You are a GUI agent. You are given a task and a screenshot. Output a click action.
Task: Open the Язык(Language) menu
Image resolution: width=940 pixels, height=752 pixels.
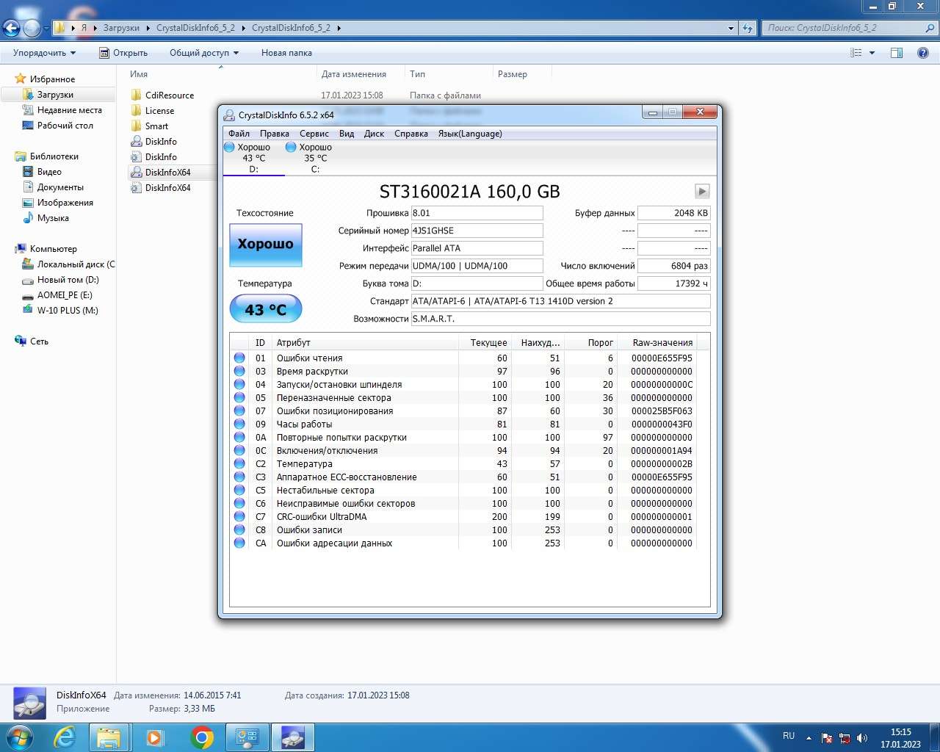pos(470,134)
